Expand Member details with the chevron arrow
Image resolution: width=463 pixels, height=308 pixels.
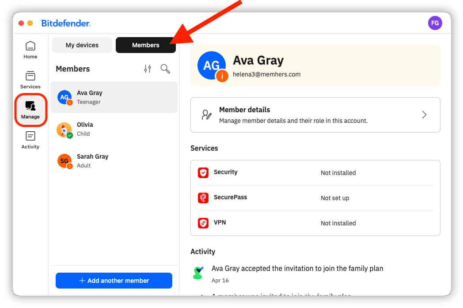[x=424, y=114]
